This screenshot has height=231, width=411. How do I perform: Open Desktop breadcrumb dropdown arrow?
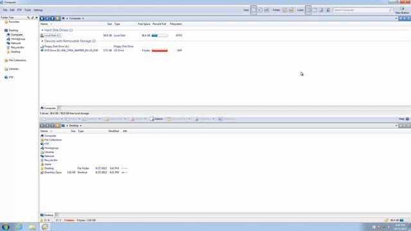click(x=80, y=126)
